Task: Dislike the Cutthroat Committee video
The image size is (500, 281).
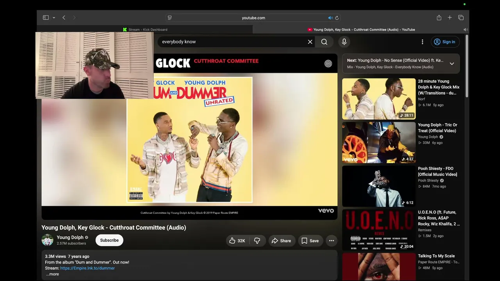Action: 257,241
